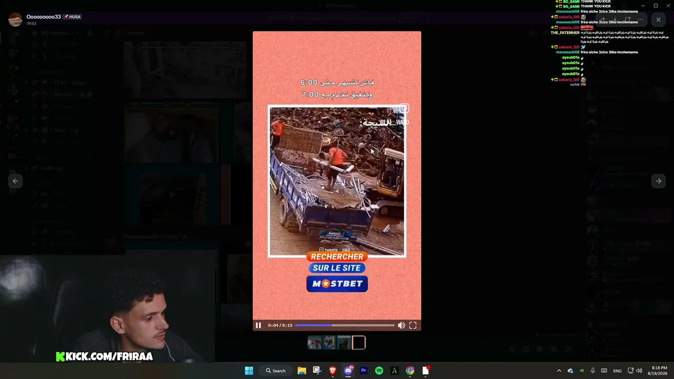Image resolution: width=674 pixels, height=379 pixels.
Task: Switch input language via ENG indicator
Action: pyautogui.click(x=617, y=371)
